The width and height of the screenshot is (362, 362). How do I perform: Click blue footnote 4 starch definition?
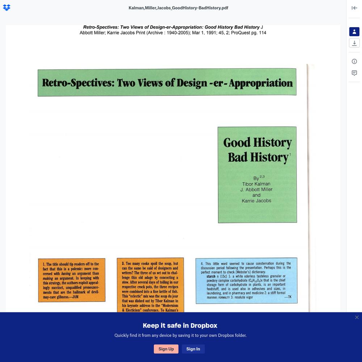(x=246, y=281)
